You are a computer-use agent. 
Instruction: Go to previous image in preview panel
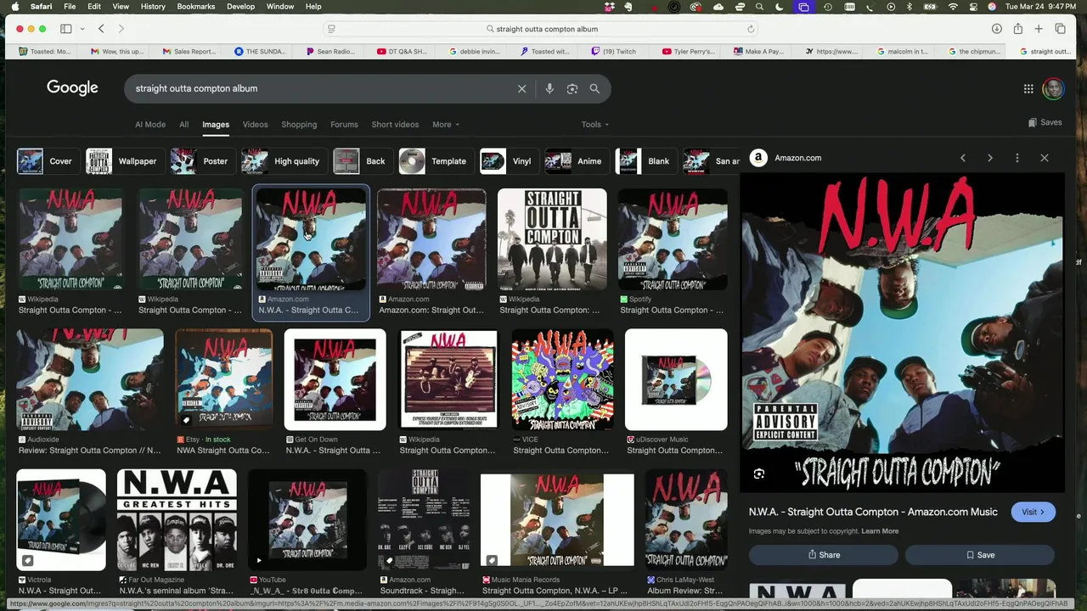pyautogui.click(x=963, y=158)
